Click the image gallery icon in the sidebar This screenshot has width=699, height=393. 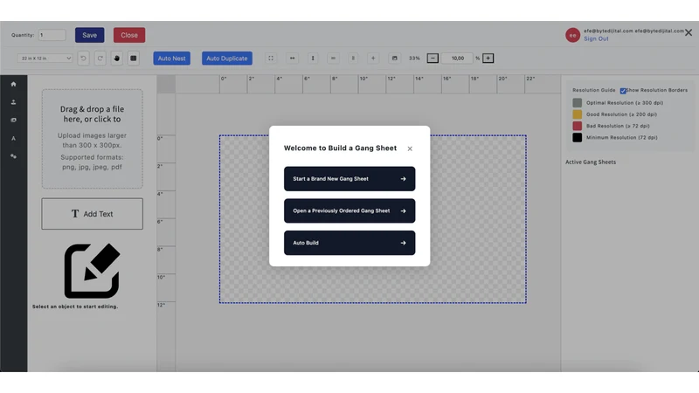click(13, 120)
